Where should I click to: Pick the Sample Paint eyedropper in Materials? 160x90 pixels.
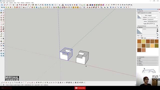pos(157,35)
